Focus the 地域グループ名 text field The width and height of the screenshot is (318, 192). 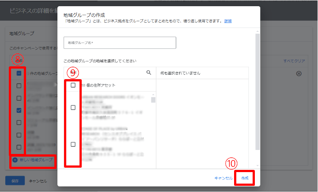120,42
